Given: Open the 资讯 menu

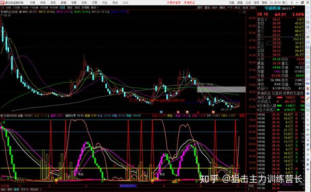Looking at the screenshot, I should pyautogui.click(x=53, y=3).
